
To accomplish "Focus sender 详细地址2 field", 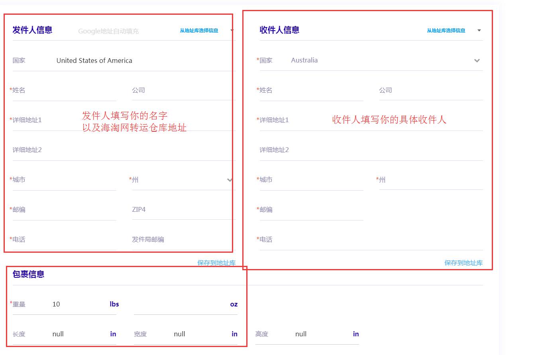I will pyautogui.click(x=124, y=150).
